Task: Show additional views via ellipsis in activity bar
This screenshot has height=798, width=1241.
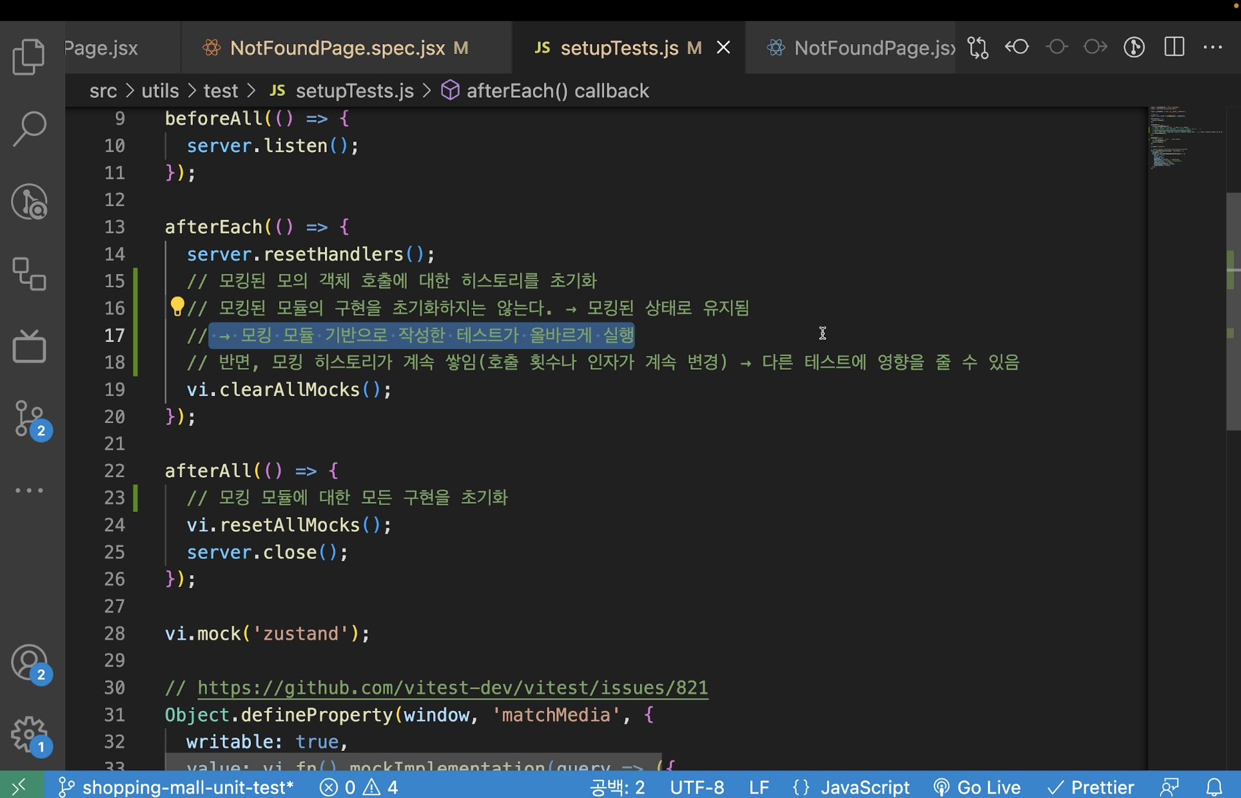Action: coord(29,490)
